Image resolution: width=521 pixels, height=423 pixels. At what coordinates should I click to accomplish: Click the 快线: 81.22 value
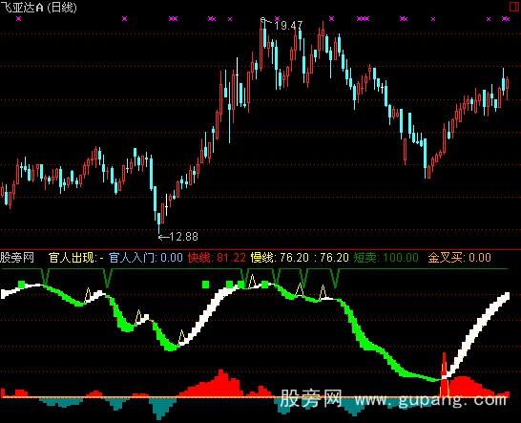217,258
